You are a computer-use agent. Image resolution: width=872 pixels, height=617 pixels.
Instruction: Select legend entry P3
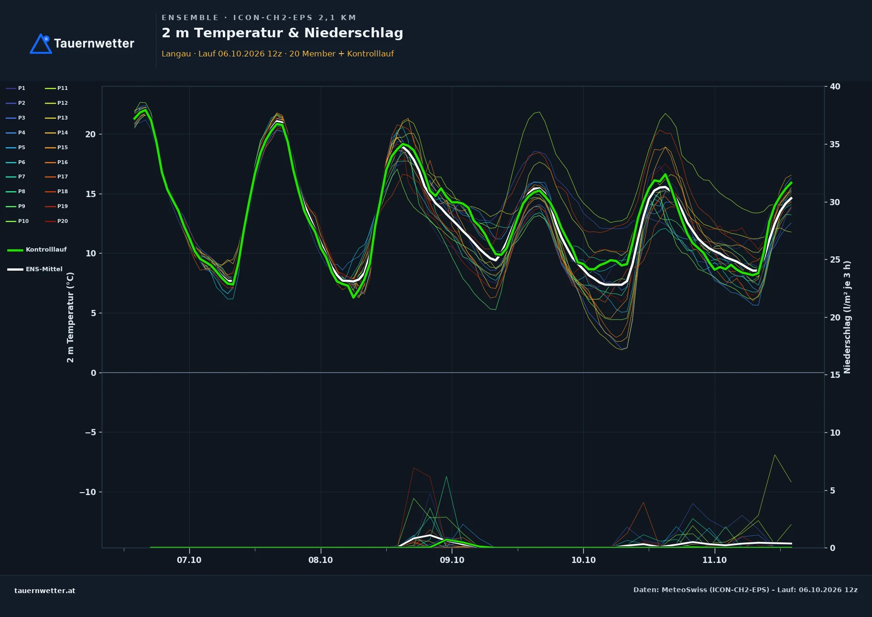click(16, 118)
